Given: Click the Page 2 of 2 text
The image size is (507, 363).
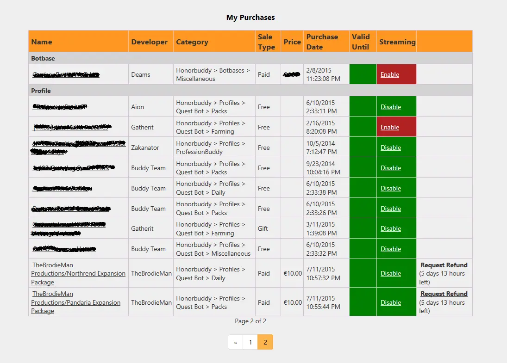Looking at the screenshot, I should click(x=250, y=321).
